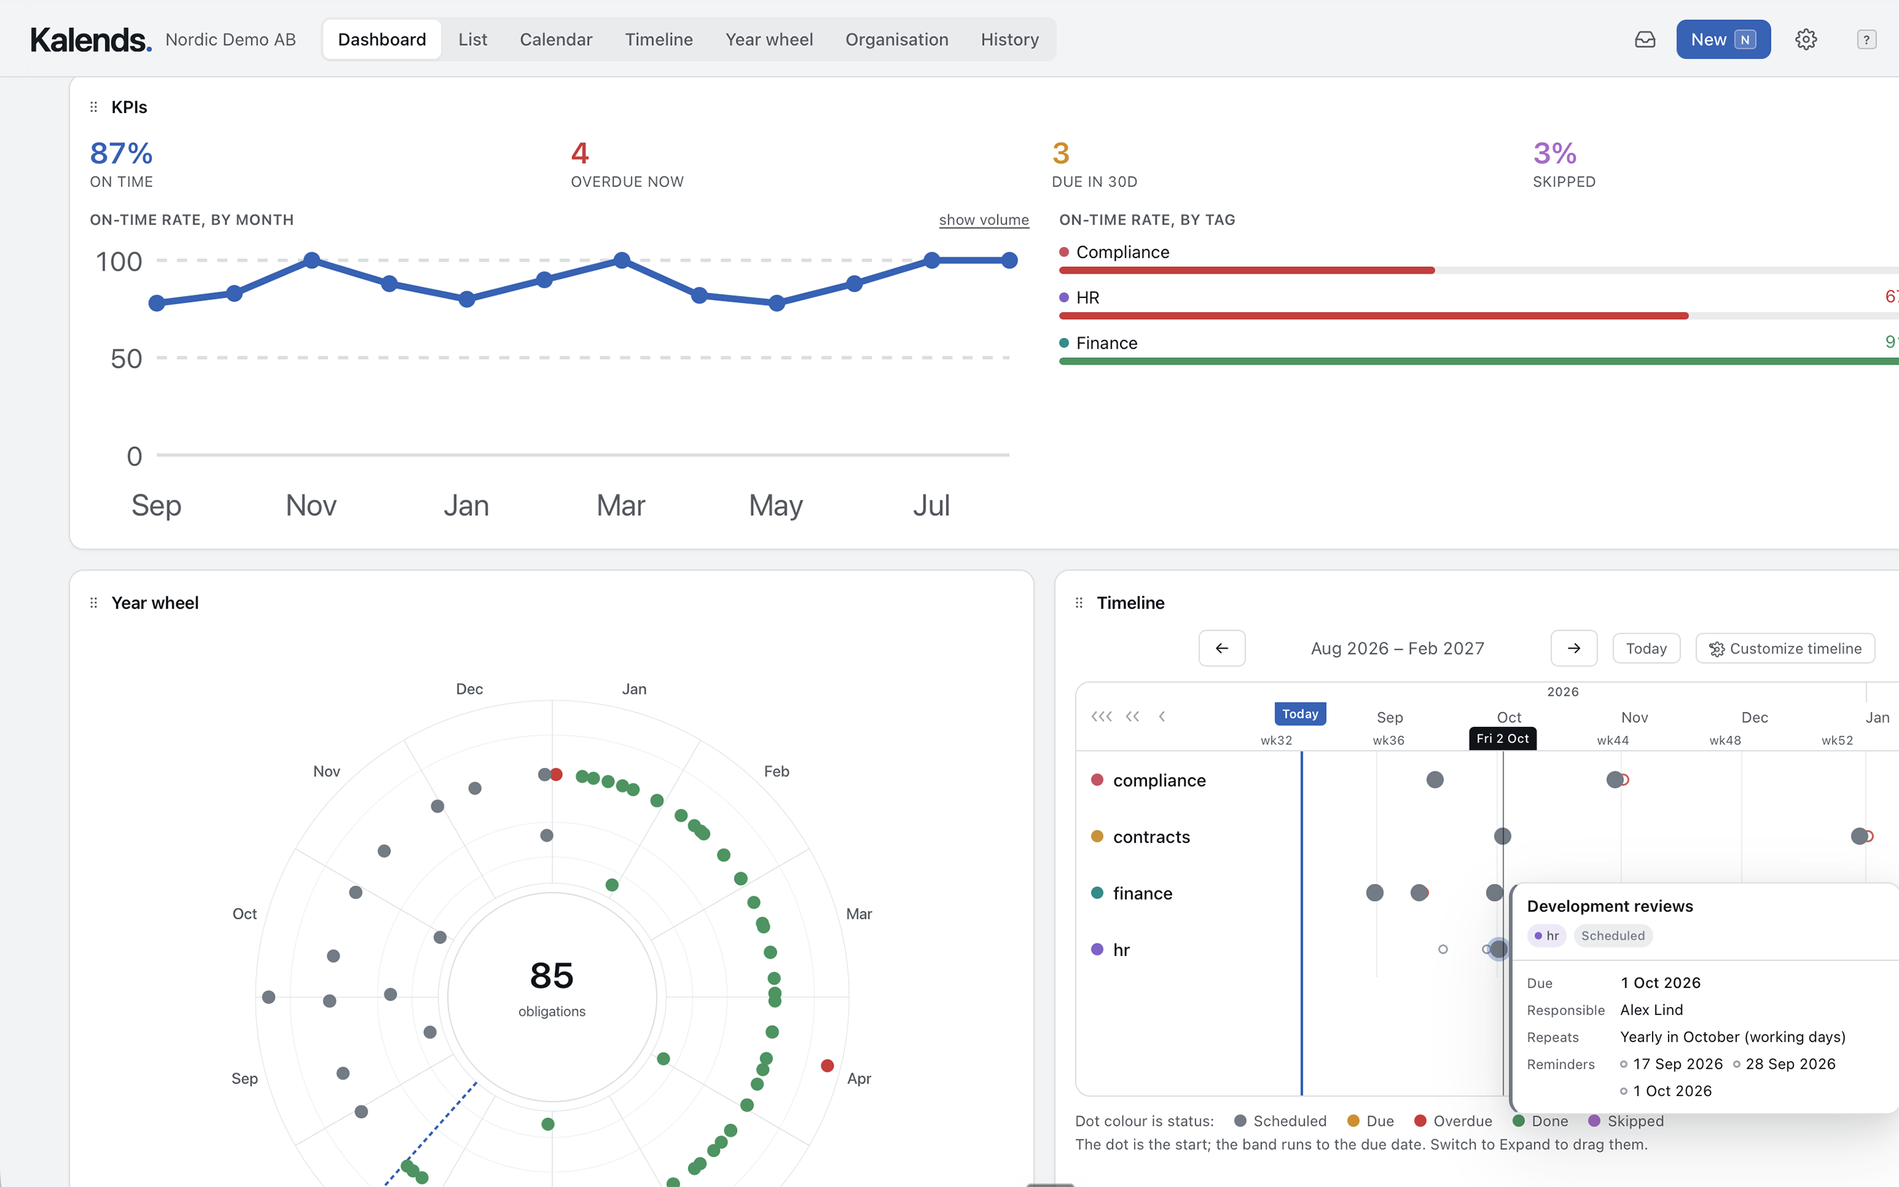Go to next timeline period arrow
1899x1187 pixels.
[x=1574, y=649]
